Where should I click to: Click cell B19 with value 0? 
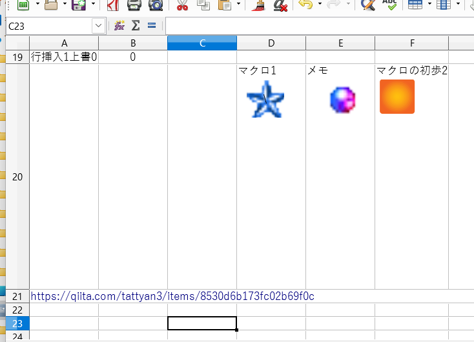click(133, 57)
